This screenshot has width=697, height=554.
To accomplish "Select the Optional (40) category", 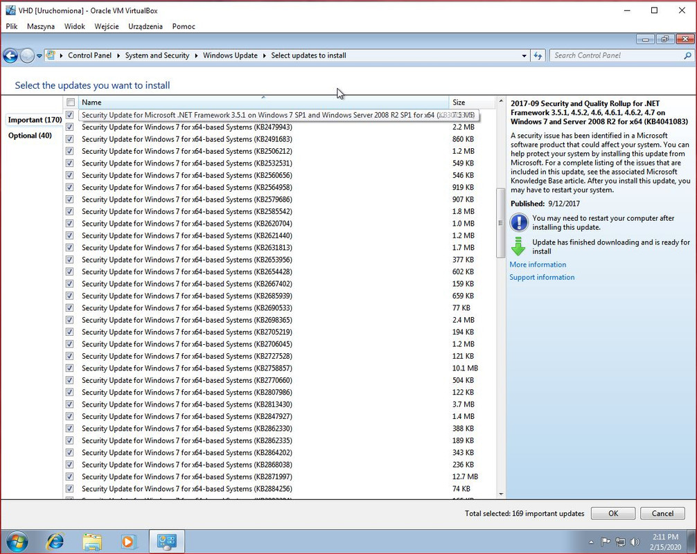I will [x=30, y=136].
